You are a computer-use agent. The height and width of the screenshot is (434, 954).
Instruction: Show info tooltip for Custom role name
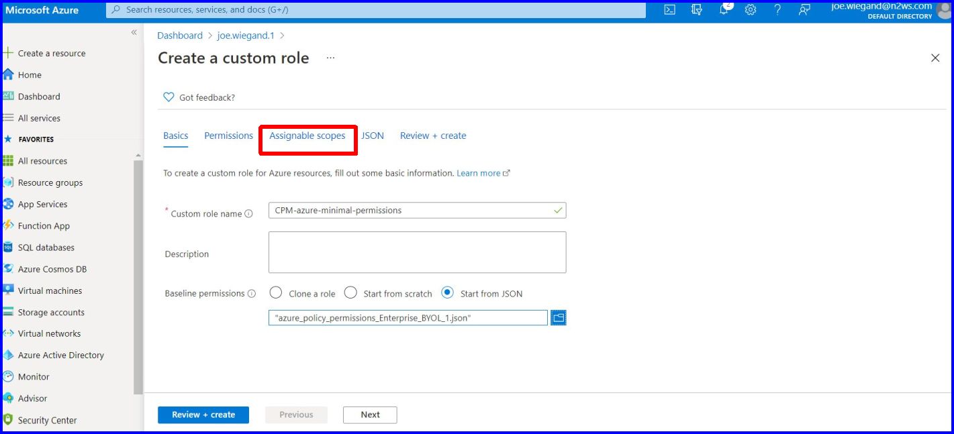(x=248, y=214)
